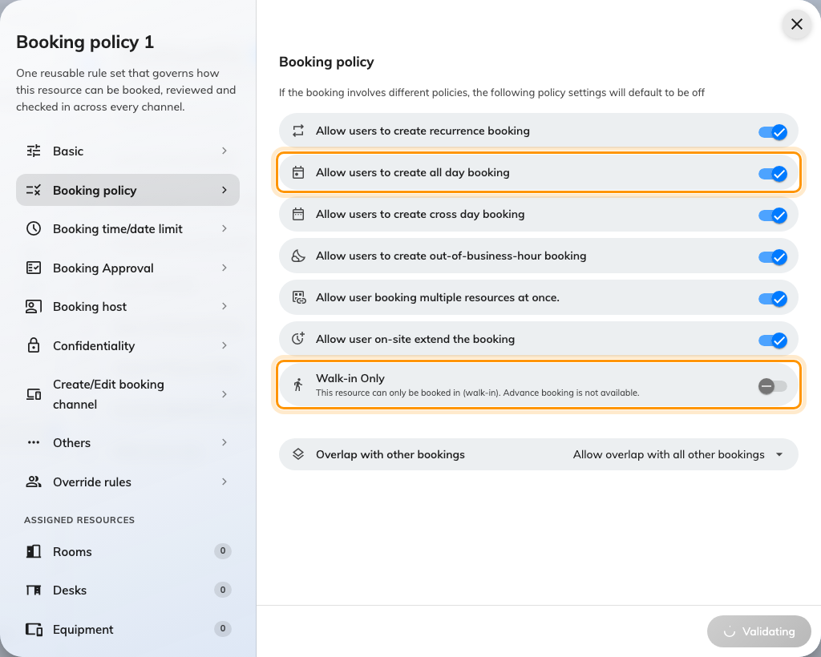Close the Booking policy 1 dialog

pyautogui.click(x=797, y=24)
